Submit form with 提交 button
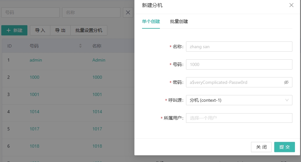 (x=284, y=147)
